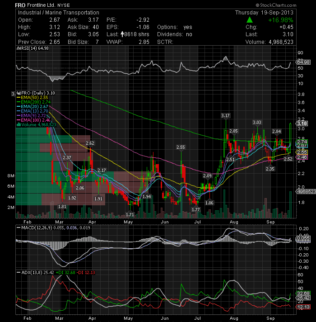The width and height of the screenshot is (316, 322).
Task: Click the 3.17 peak price marker
Action: [225, 116]
